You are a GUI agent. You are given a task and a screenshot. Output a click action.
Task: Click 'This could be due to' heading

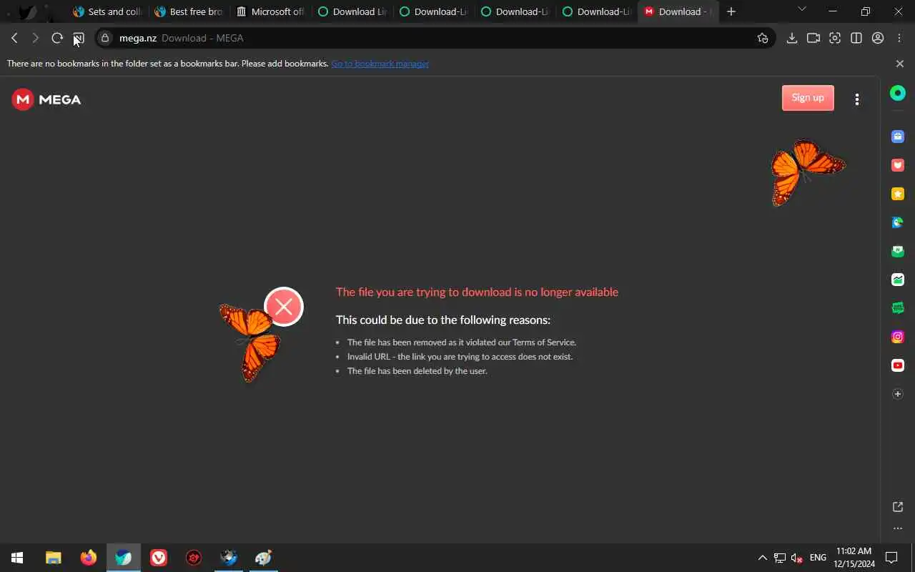[443, 320]
